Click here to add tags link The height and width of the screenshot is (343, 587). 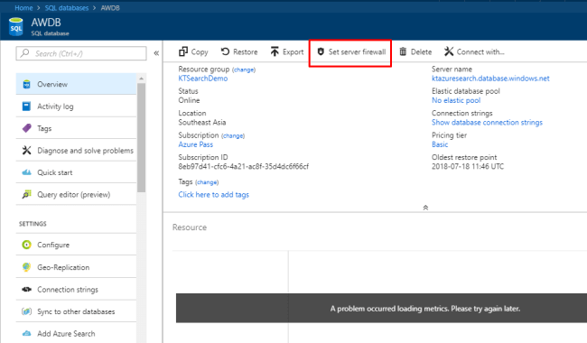pyautogui.click(x=213, y=194)
